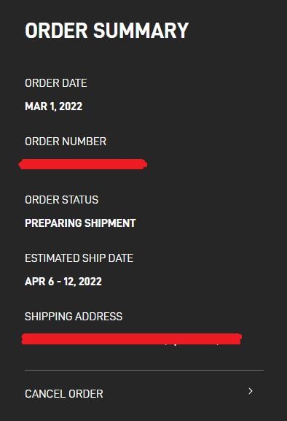Select the Shipping Address label
The image size is (287, 421).
click(x=74, y=316)
